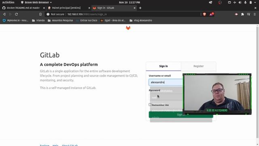Select the Sign in form tab
Image resolution: width=259 pixels, height=146 pixels.
pos(163,66)
